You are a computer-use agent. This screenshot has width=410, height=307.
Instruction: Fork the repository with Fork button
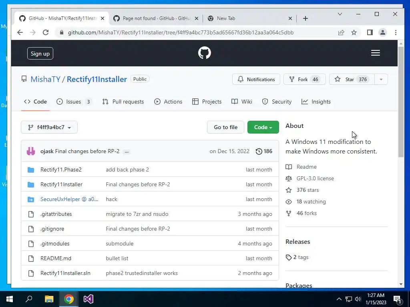click(x=304, y=80)
